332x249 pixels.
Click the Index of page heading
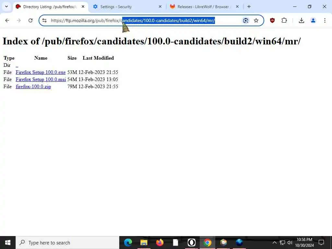click(152, 41)
